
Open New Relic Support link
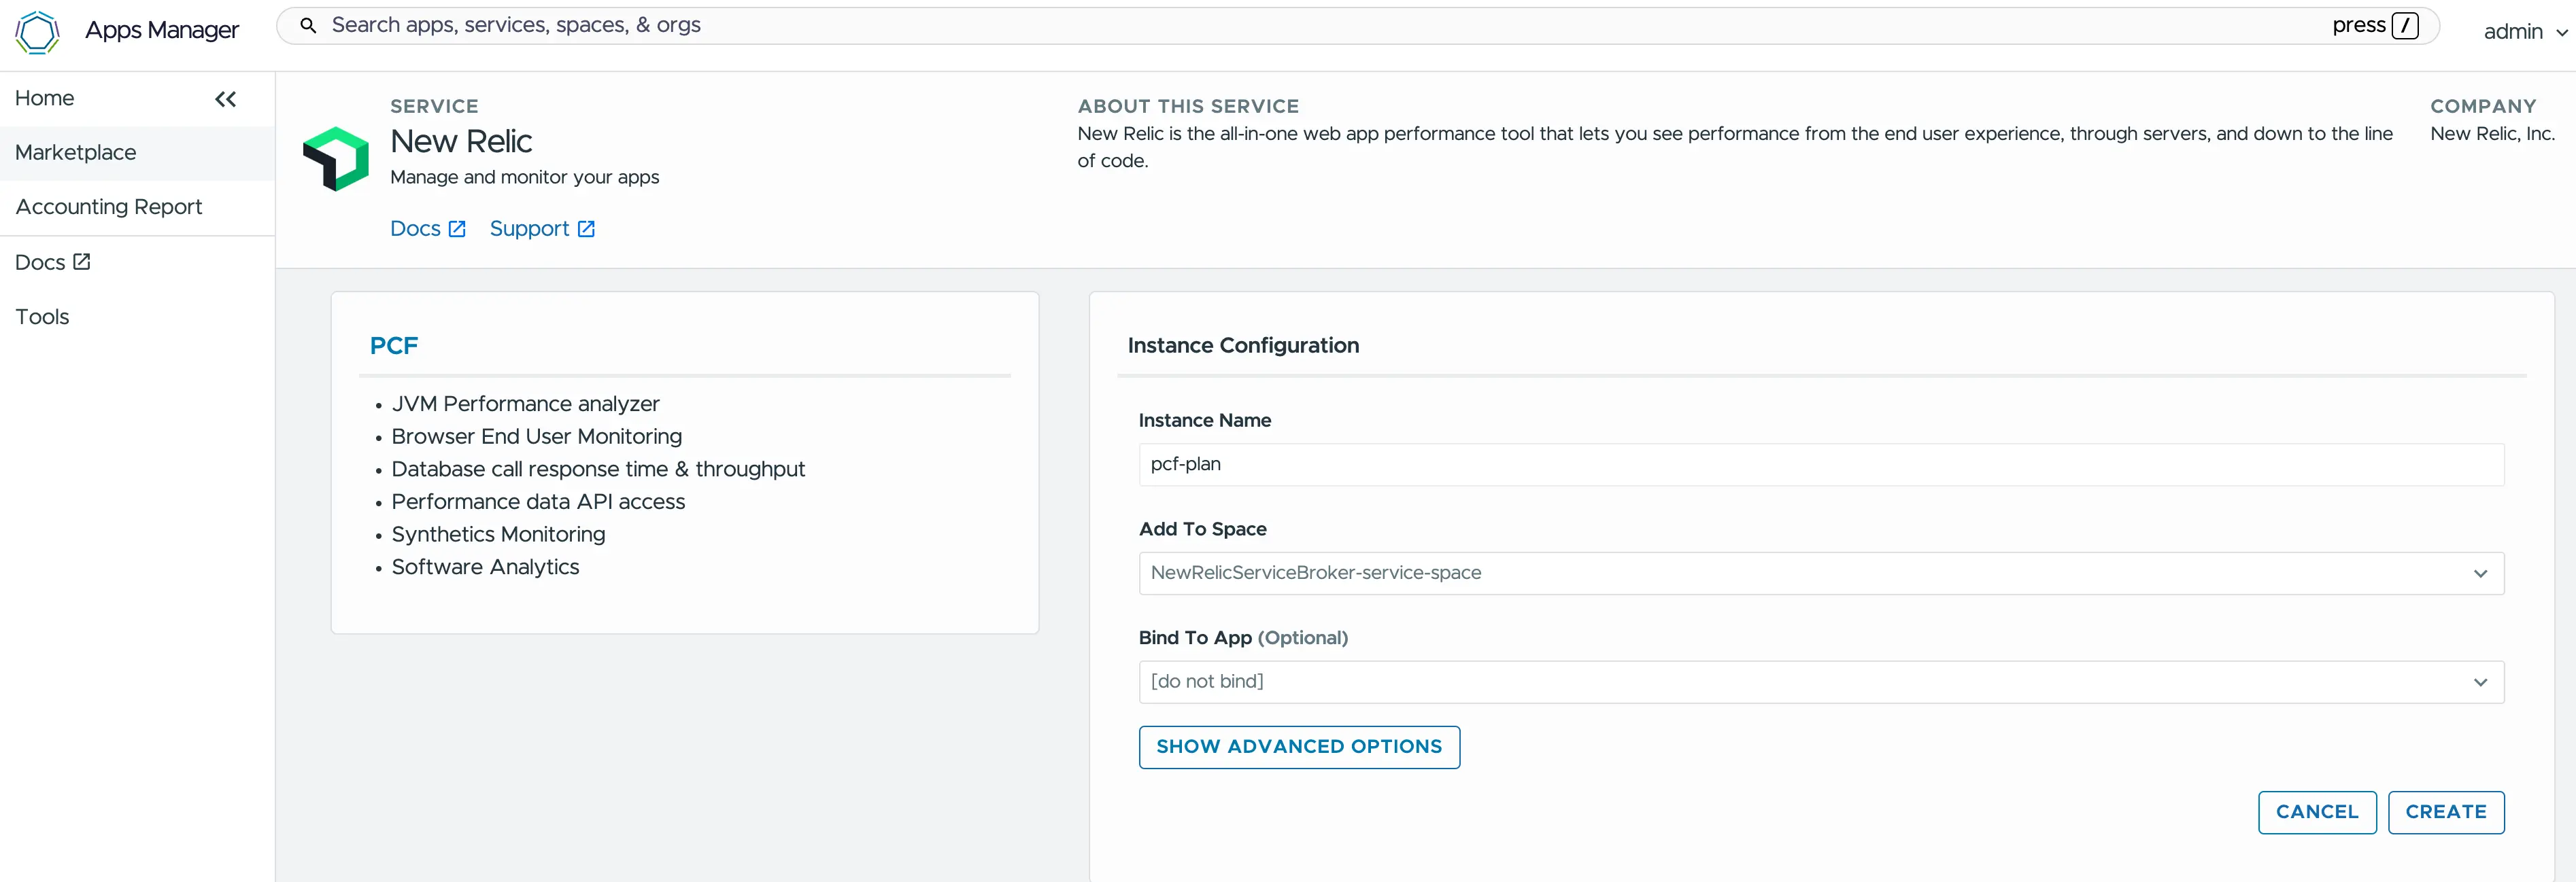pyautogui.click(x=542, y=229)
